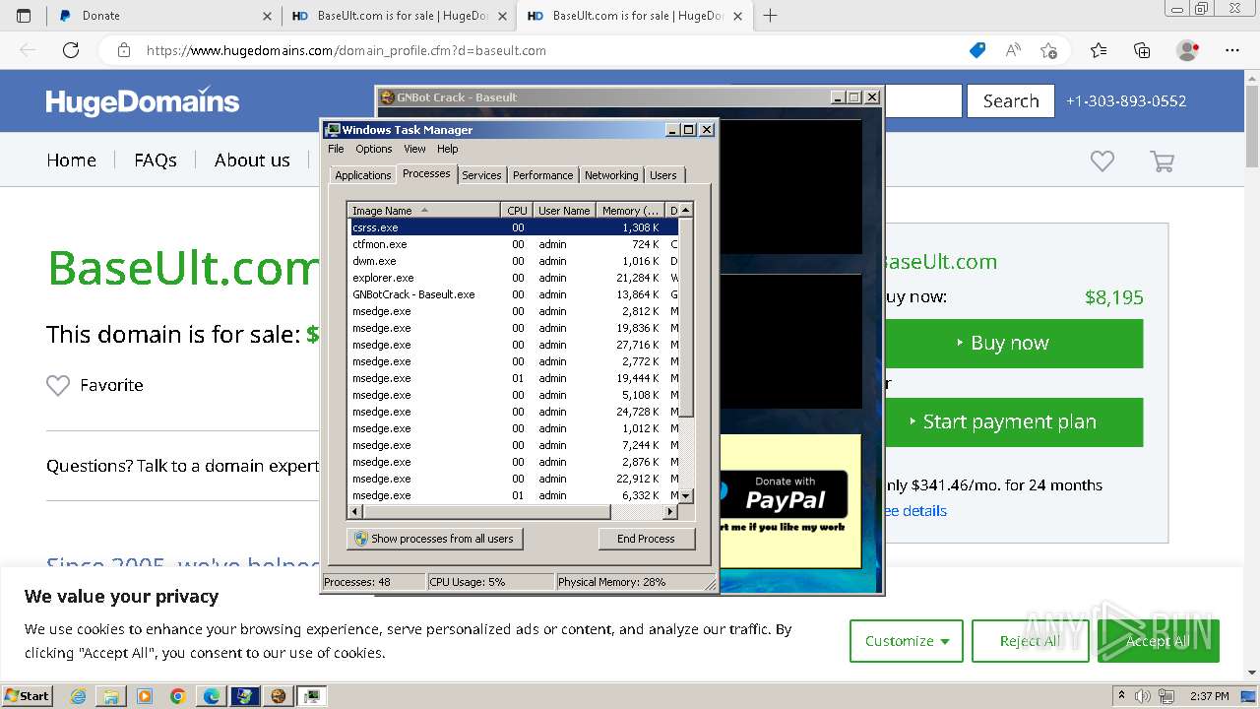The width and height of the screenshot is (1260, 709).
Task: Switch to Services tab in Task Manager
Action: [x=481, y=175]
